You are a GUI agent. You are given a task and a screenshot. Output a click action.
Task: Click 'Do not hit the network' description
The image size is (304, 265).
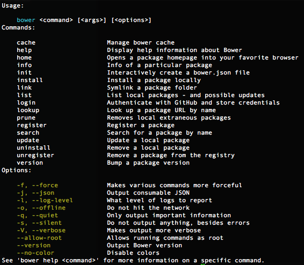[x=148, y=208]
